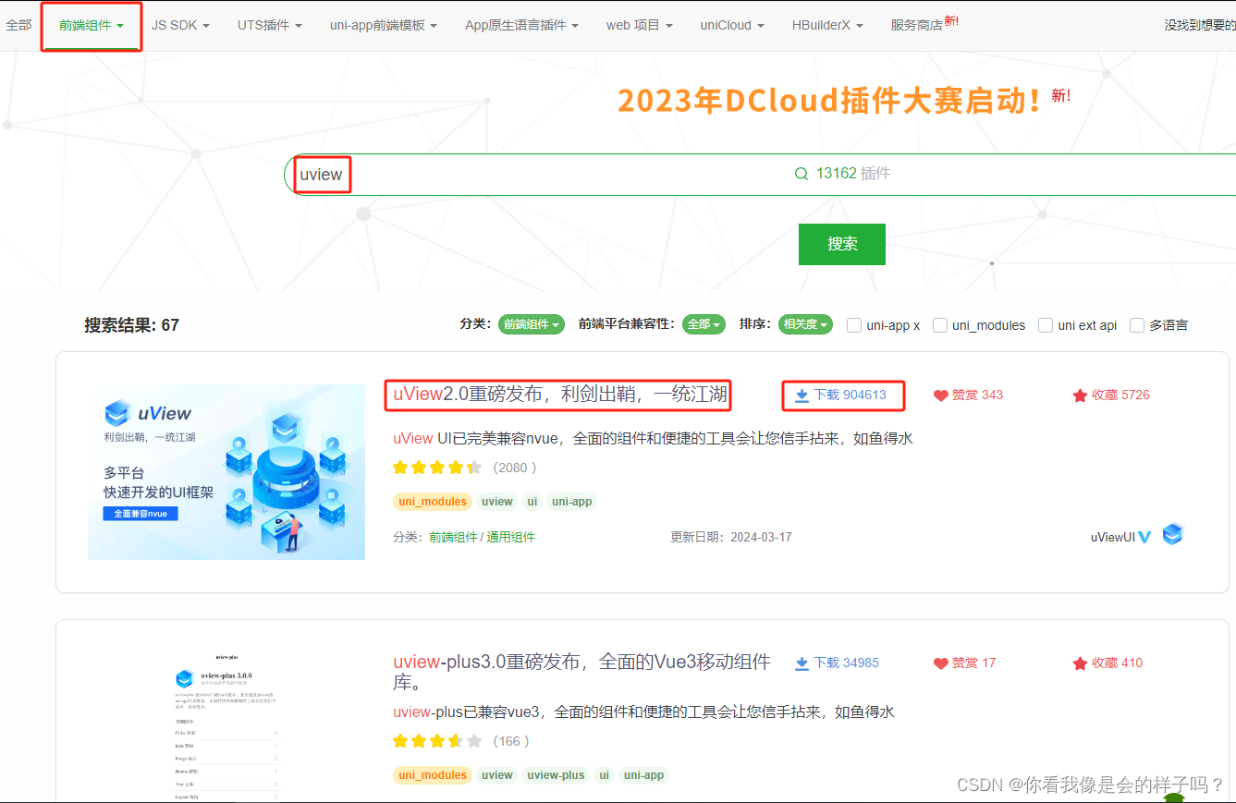
Task: Select the uni-app tag on uView2.0 card
Action: (571, 502)
